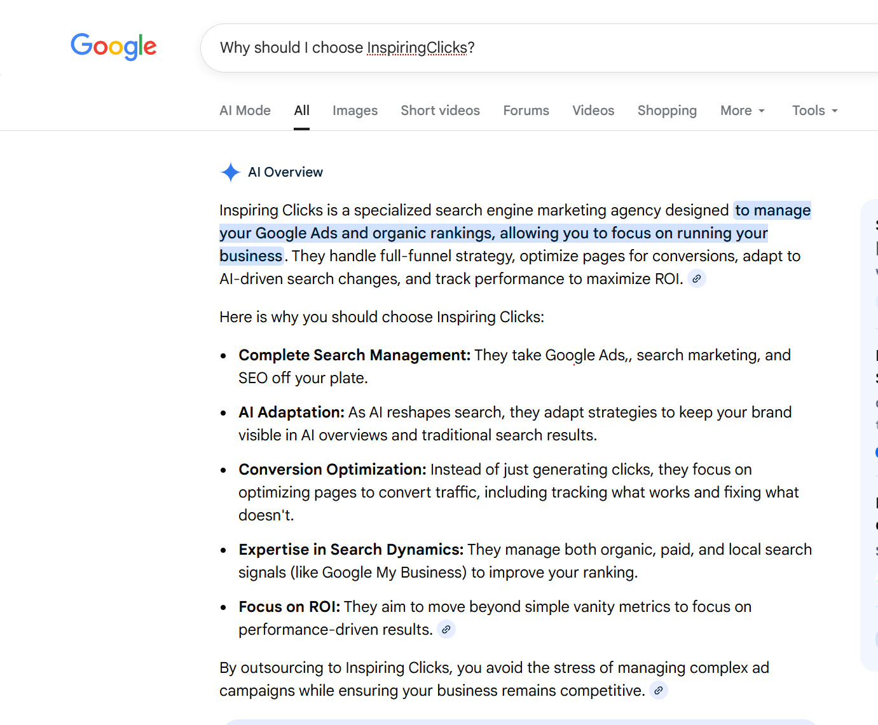Open source link icon after "remains competitive"
The height and width of the screenshot is (725, 878).
pyautogui.click(x=659, y=691)
